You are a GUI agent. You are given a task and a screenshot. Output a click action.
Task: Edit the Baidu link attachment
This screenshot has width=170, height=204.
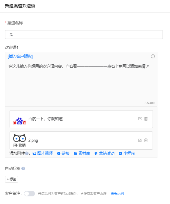pos(140,119)
